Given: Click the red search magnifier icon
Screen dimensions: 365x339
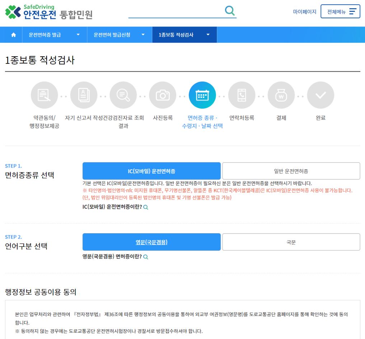Looking at the screenshot, I should click(229, 11).
